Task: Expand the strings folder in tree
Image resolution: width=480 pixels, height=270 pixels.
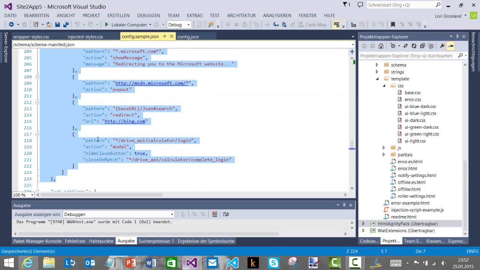Action: point(377,72)
